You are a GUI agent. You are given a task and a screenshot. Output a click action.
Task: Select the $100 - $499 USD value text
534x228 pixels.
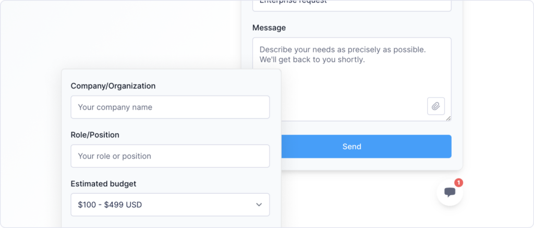coord(110,205)
